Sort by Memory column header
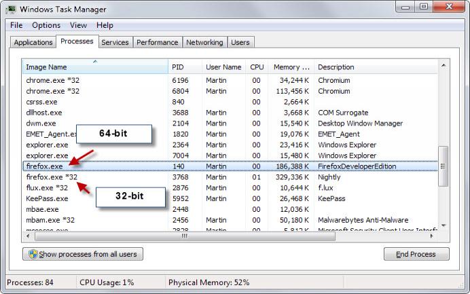Viewport: 470px width, 294px height. pyautogui.click(x=291, y=67)
